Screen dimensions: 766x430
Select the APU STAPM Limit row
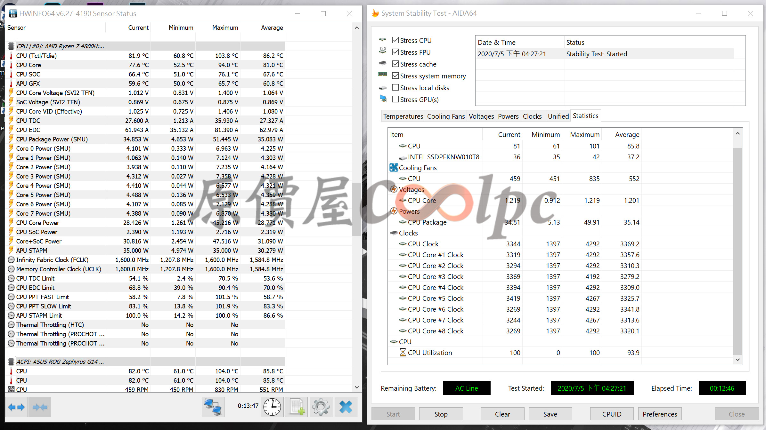145,315
